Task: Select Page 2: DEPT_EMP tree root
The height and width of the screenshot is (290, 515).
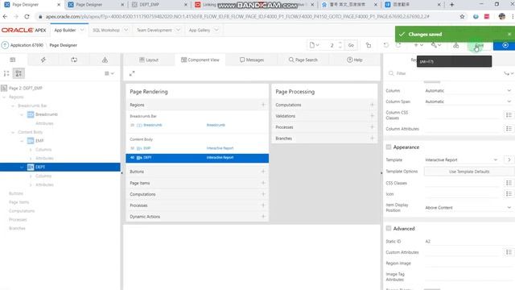Action: [x=26, y=88]
